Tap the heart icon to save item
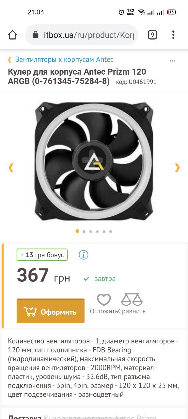The width and height of the screenshot is (188, 419). click(x=104, y=300)
